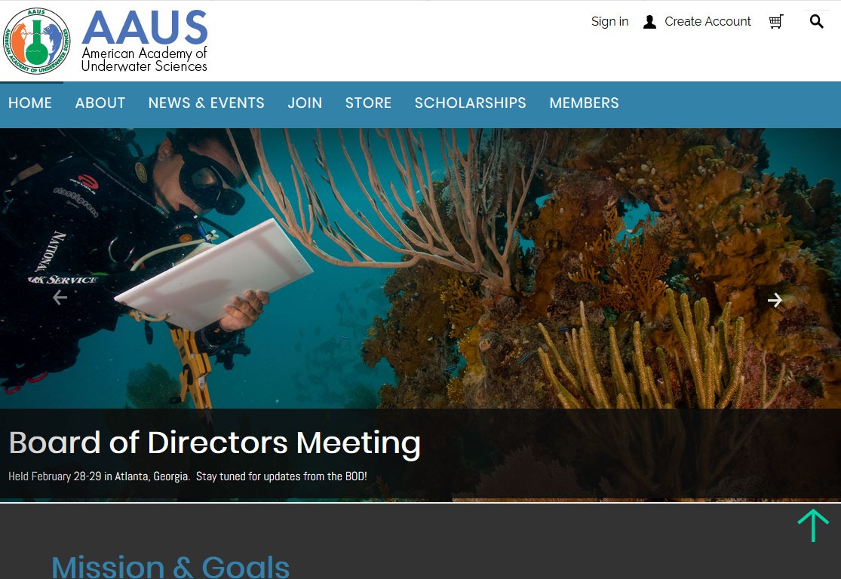Open the shopping cart icon
Viewport: 841px width, 579px height.
[776, 21]
